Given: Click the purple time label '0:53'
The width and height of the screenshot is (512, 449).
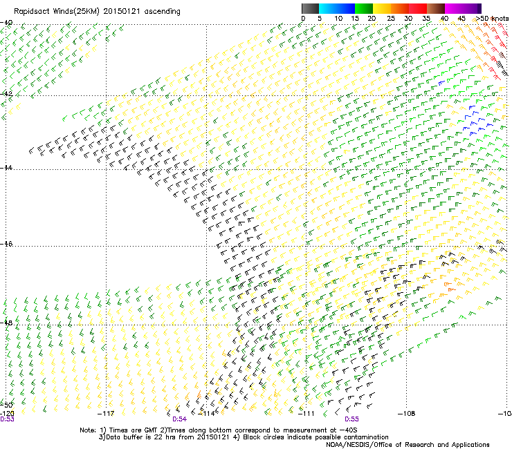Looking at the screenshot, I should tap(7, 419).
